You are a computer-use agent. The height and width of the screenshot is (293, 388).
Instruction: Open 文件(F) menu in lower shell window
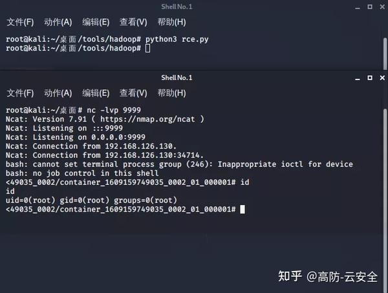pyautogui.click(x=20, y=93)
